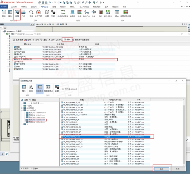Click the 打印 (Print) ribbon icon

click(23, 13)
